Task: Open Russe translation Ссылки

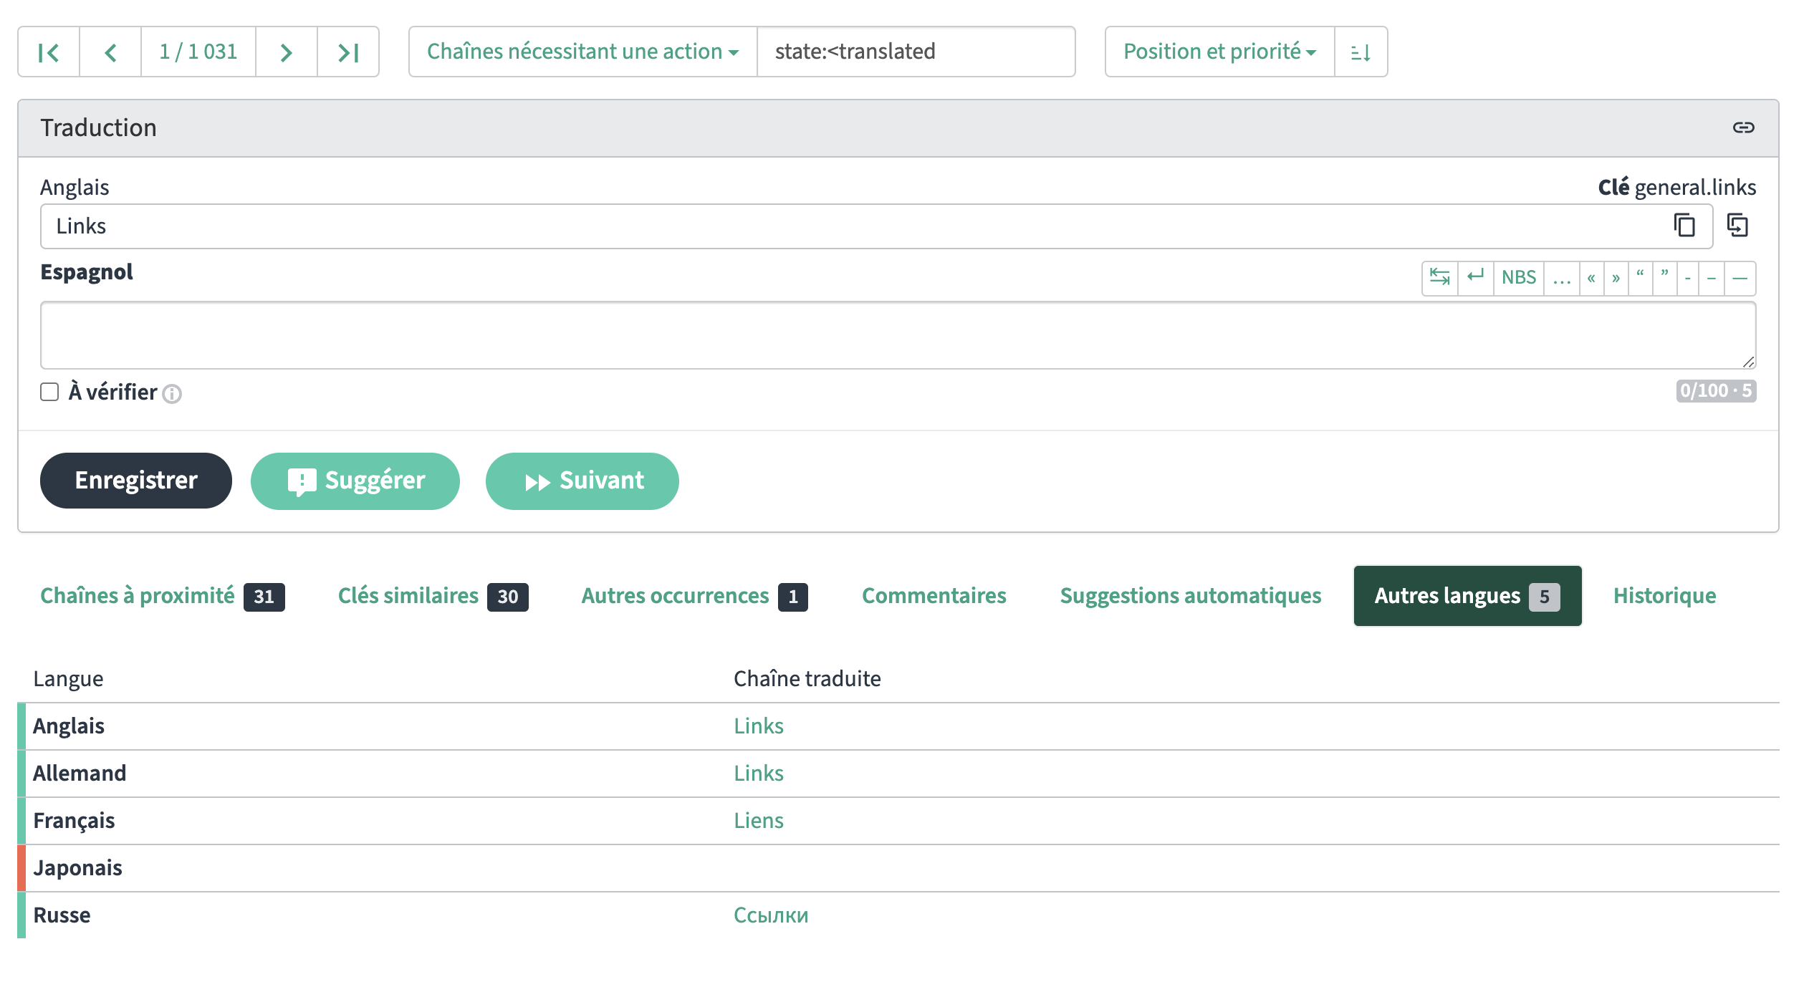Action: coord(771,915)
